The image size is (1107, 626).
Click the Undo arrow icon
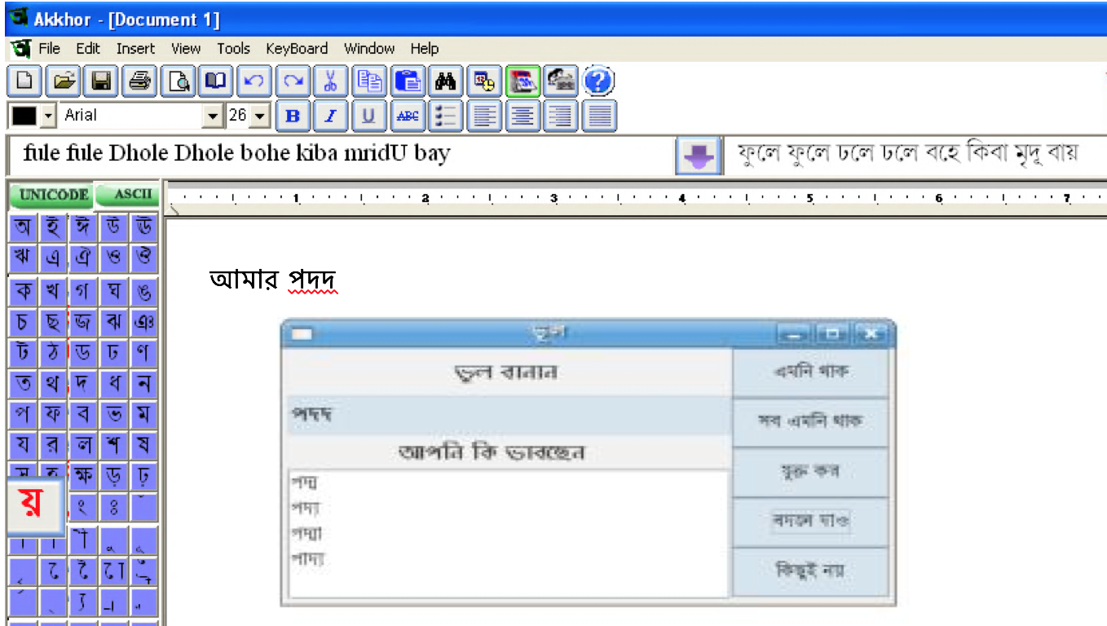[x=254, y=82]
